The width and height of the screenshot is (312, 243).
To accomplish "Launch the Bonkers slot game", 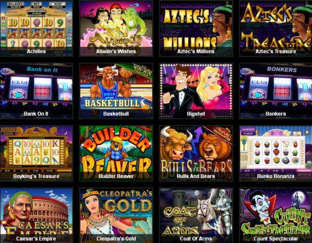I will [x=276, y=91].
